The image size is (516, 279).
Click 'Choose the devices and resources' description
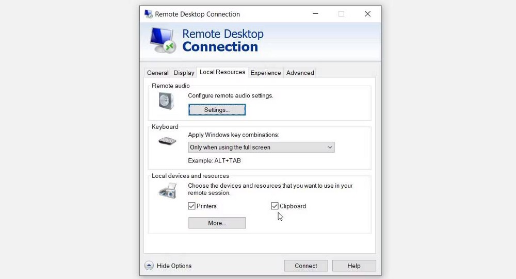coord(270,189)
